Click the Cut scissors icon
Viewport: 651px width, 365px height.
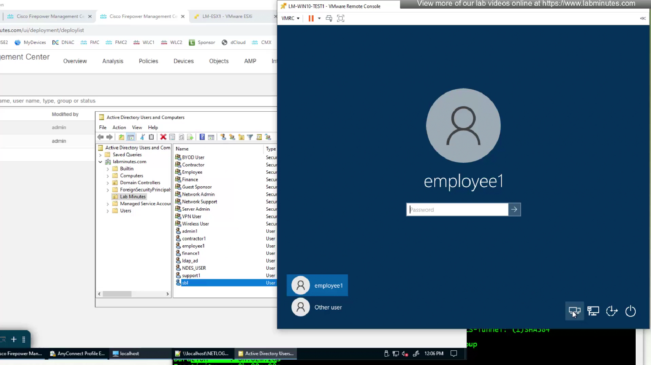pyautogui.click(x=142, y=137)
